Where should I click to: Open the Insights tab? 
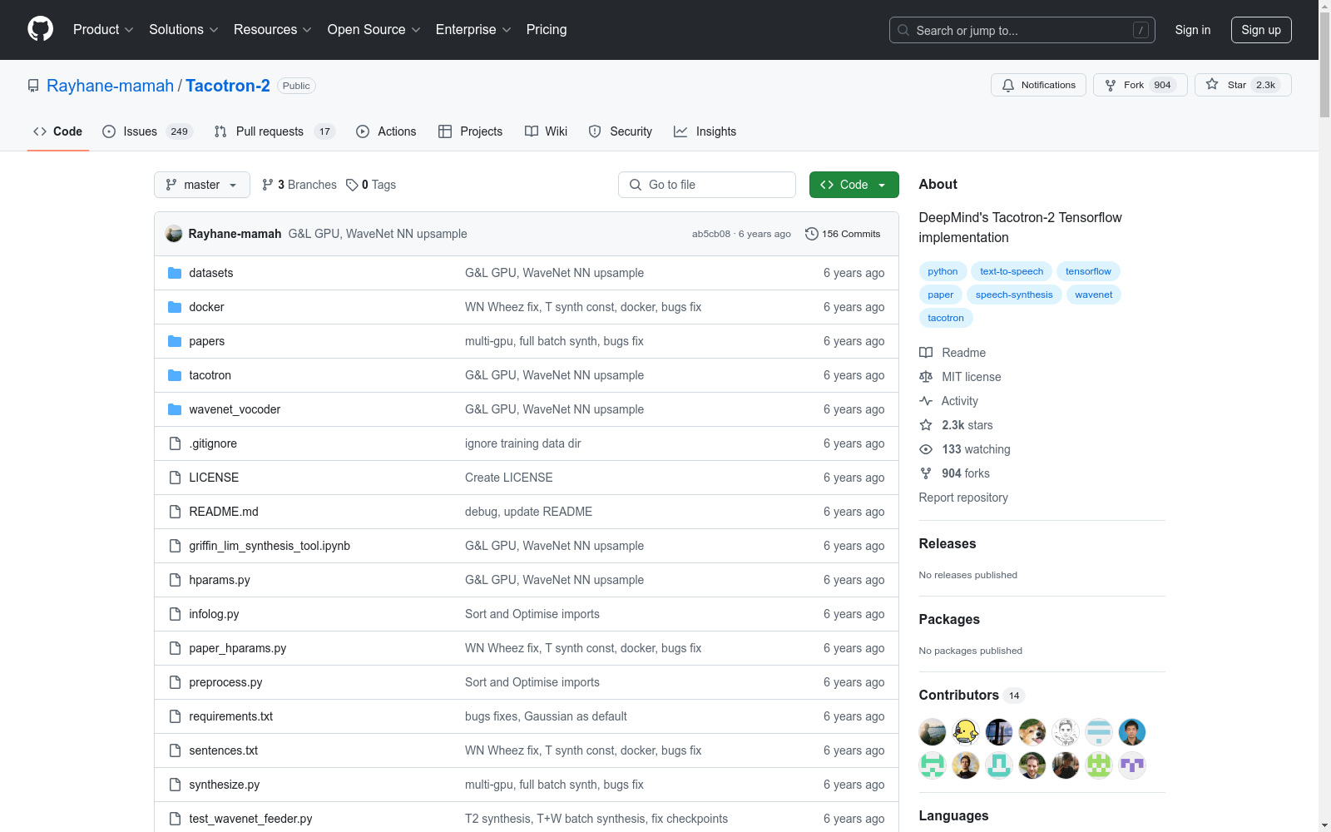click(705, 131)
